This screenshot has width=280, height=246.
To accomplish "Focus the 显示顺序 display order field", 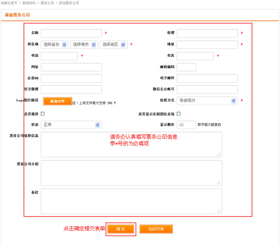I will (186, 125).
